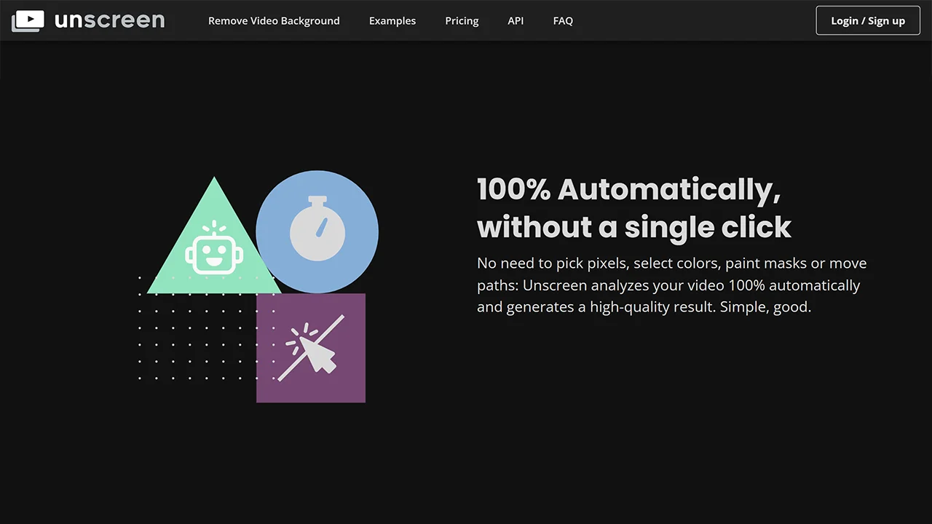Viewport: 932px width, 524px height.
Task: Open the Remove Video Background page
Action: pos(274,20)
